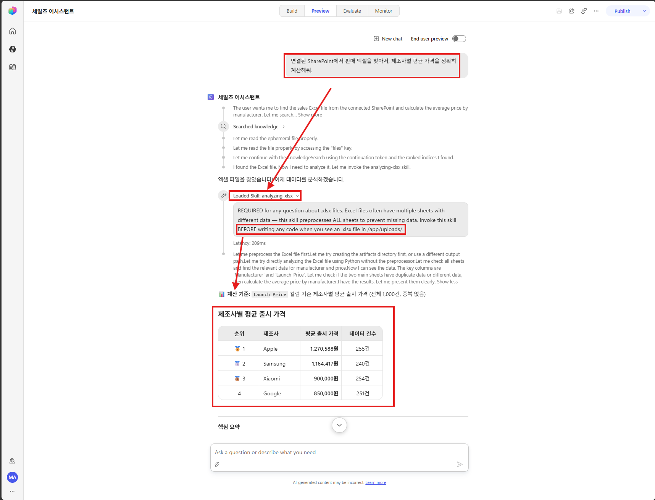Click the 세일즈 어시스턴트 title at top
This screenshot has width=655, height=500.
[53, 11]
